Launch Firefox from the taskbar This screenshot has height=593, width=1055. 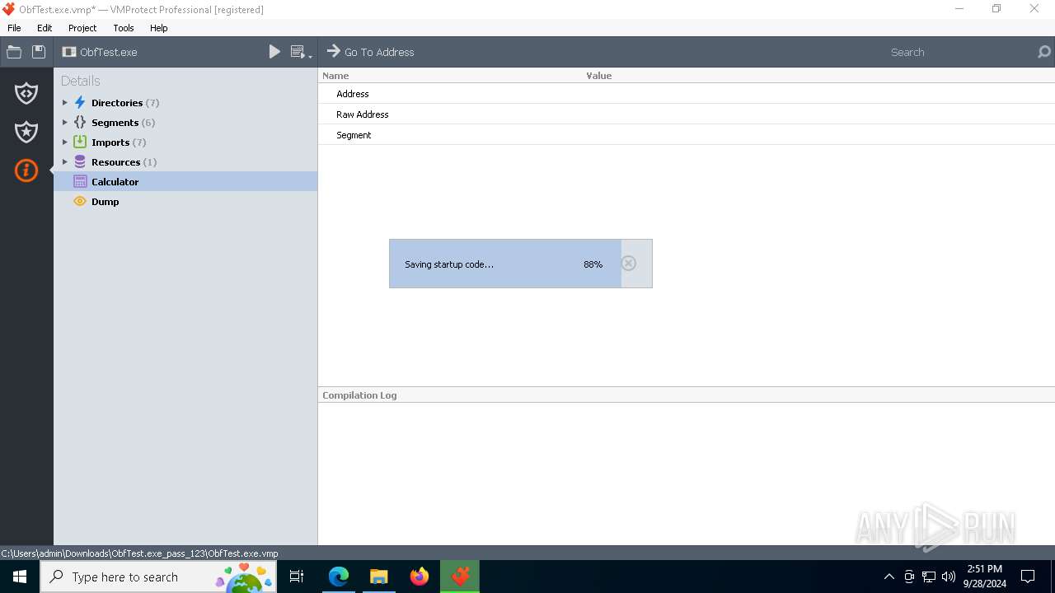[x=420, y=577]
